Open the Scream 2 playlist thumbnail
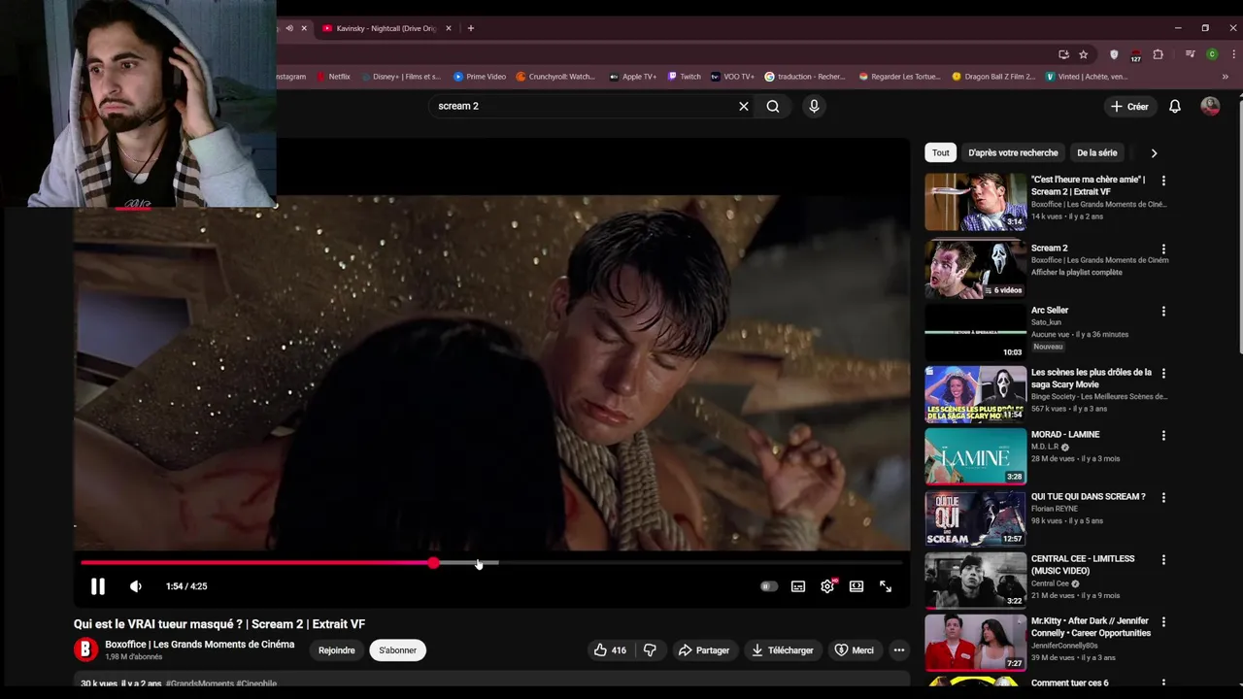1243x699 pixels. (x=975, y=270)
